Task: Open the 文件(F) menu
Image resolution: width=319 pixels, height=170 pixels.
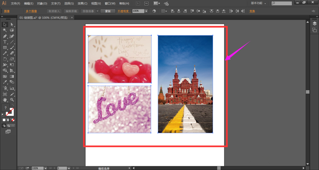Action: tap(15, 4)
